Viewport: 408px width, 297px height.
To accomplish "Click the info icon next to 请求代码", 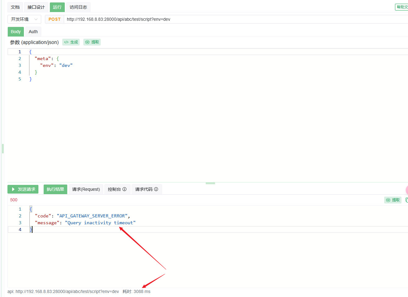I will point(156,189).
